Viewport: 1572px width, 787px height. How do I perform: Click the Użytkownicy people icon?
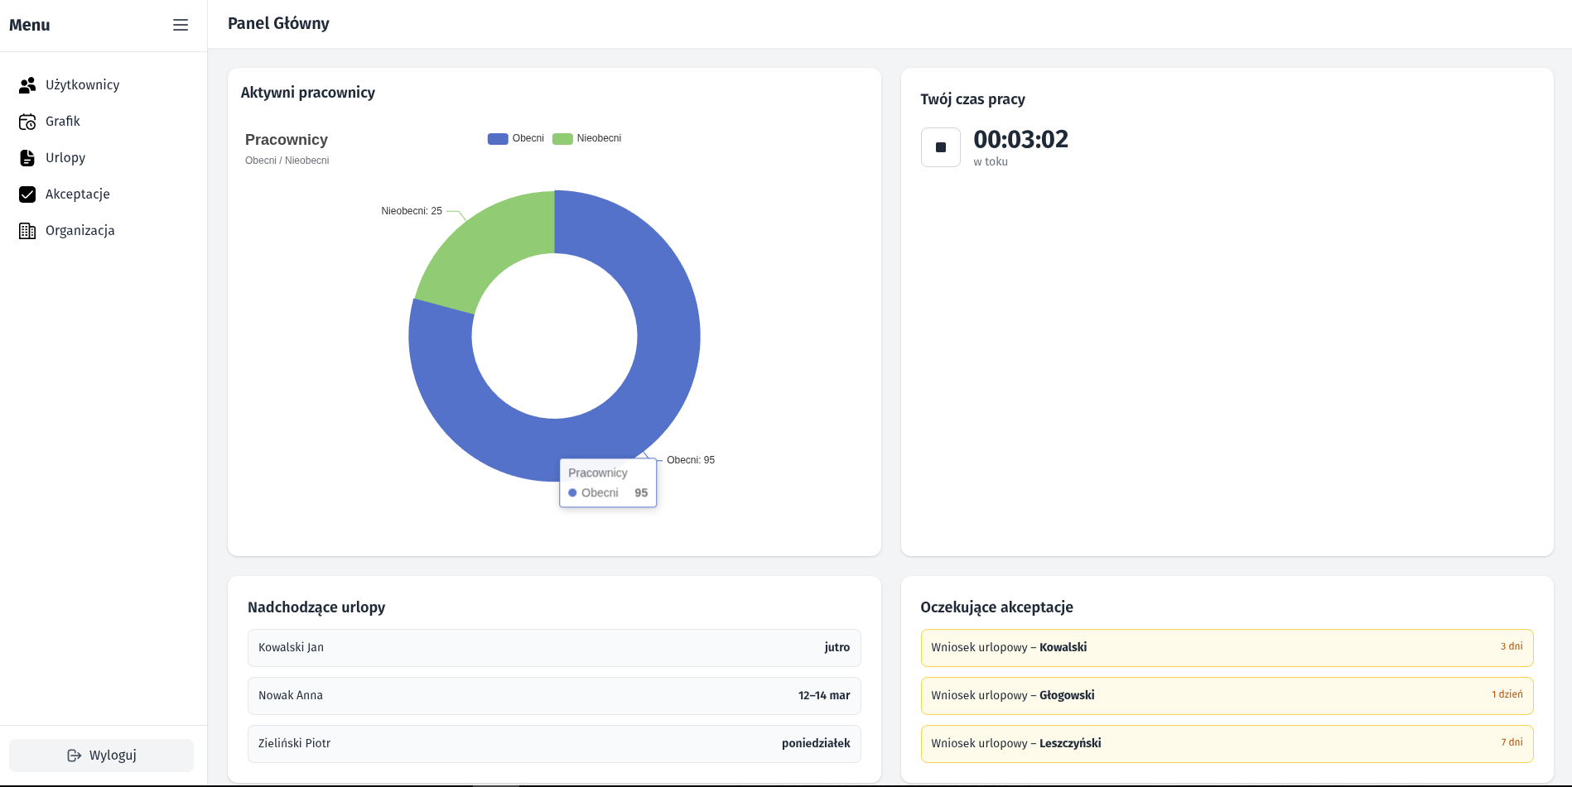click(x=27, y=85)
